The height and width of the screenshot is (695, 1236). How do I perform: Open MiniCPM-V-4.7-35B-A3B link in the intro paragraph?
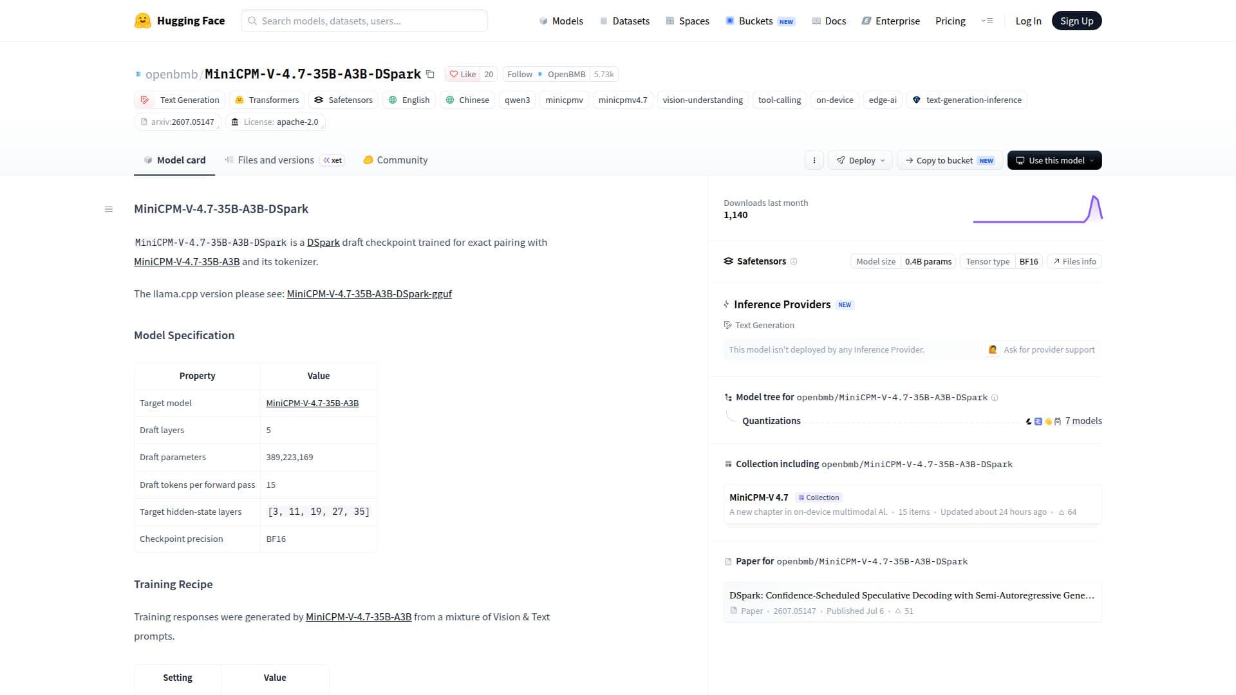coord(187,262)
